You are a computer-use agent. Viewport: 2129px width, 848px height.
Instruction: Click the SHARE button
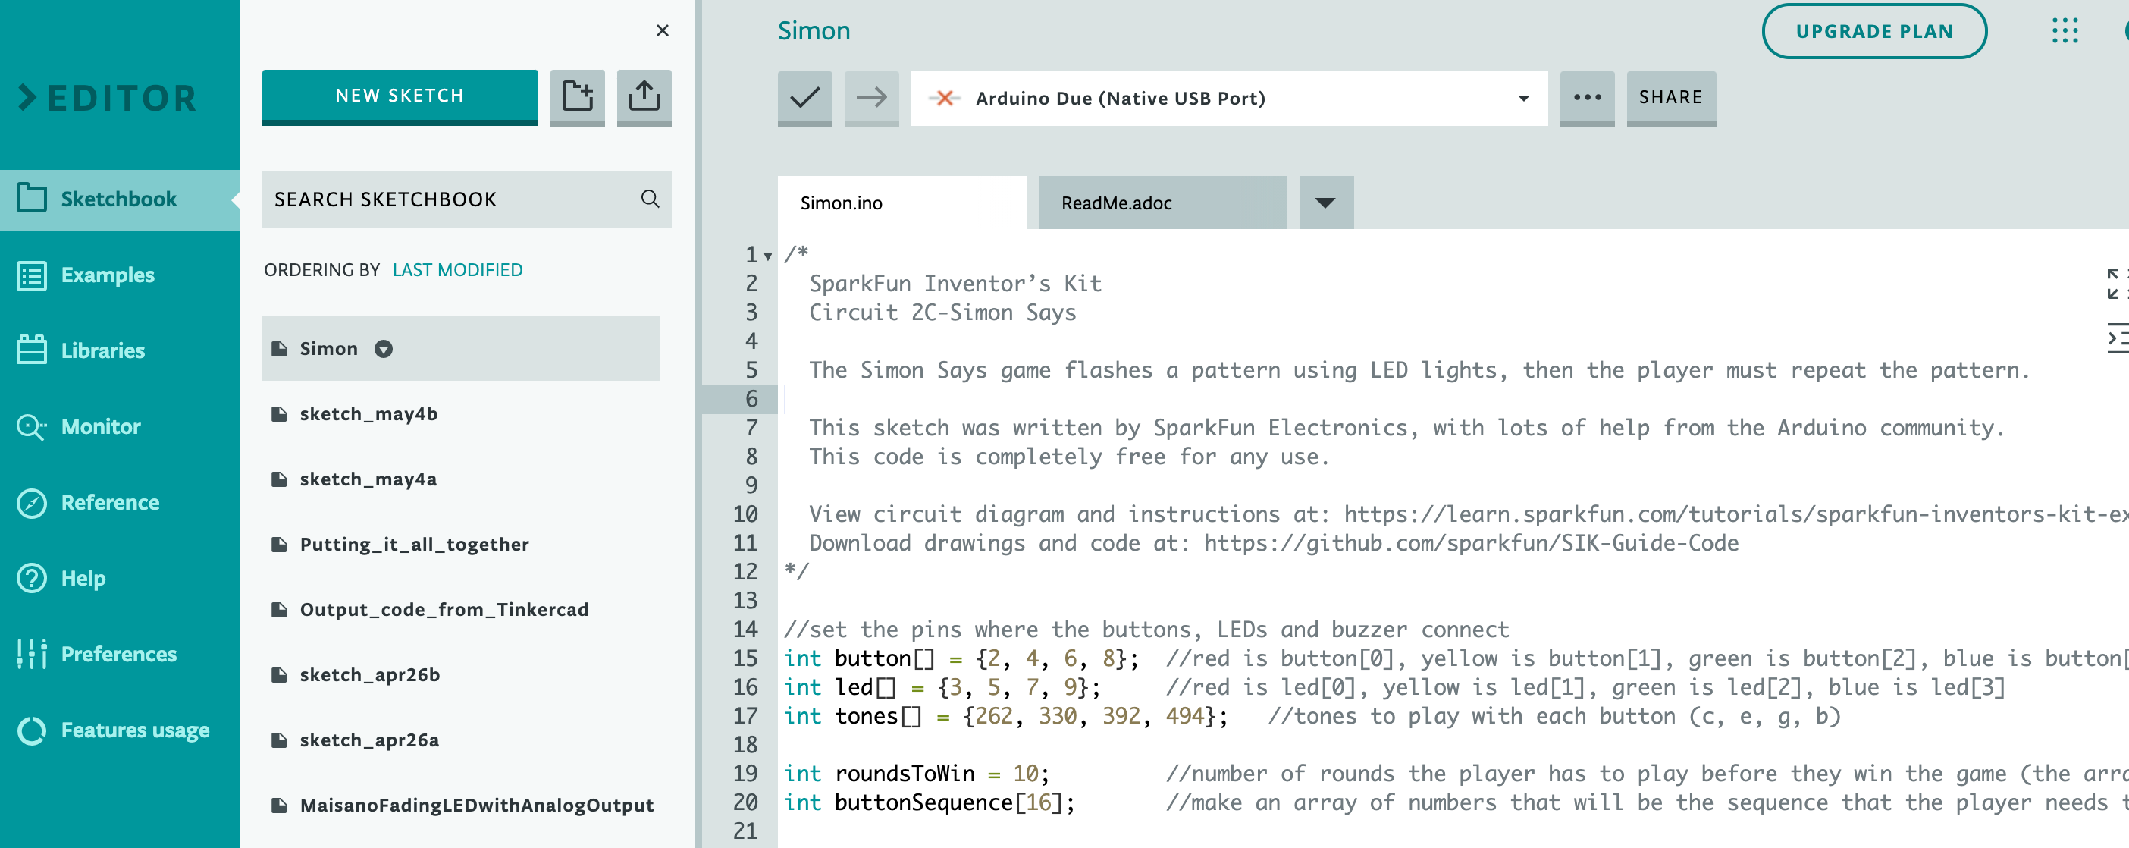click(1670, 96)
